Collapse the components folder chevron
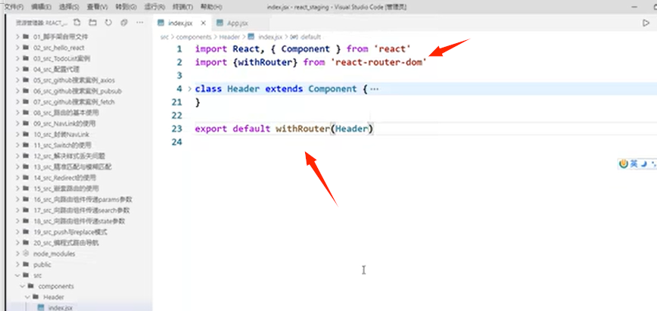 click(x=23, y=286)
